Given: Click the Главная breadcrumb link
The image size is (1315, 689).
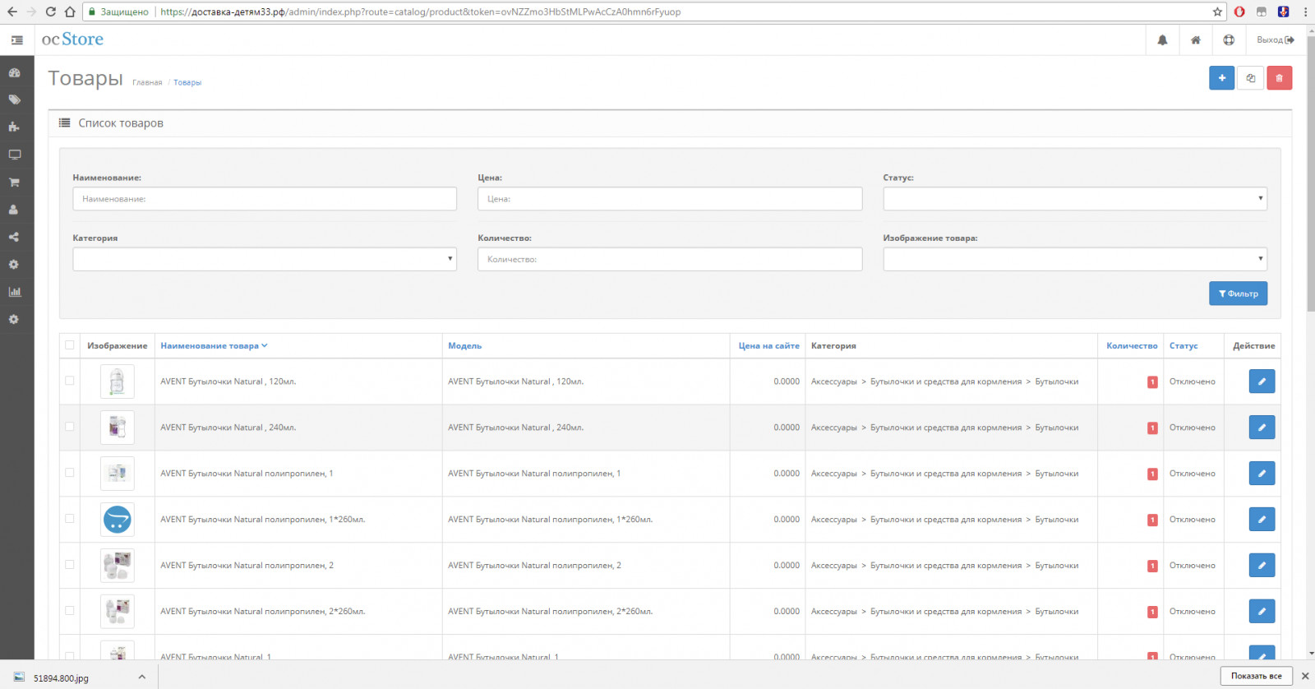Looking at the screenshot, I should click(x=147, y=83).
